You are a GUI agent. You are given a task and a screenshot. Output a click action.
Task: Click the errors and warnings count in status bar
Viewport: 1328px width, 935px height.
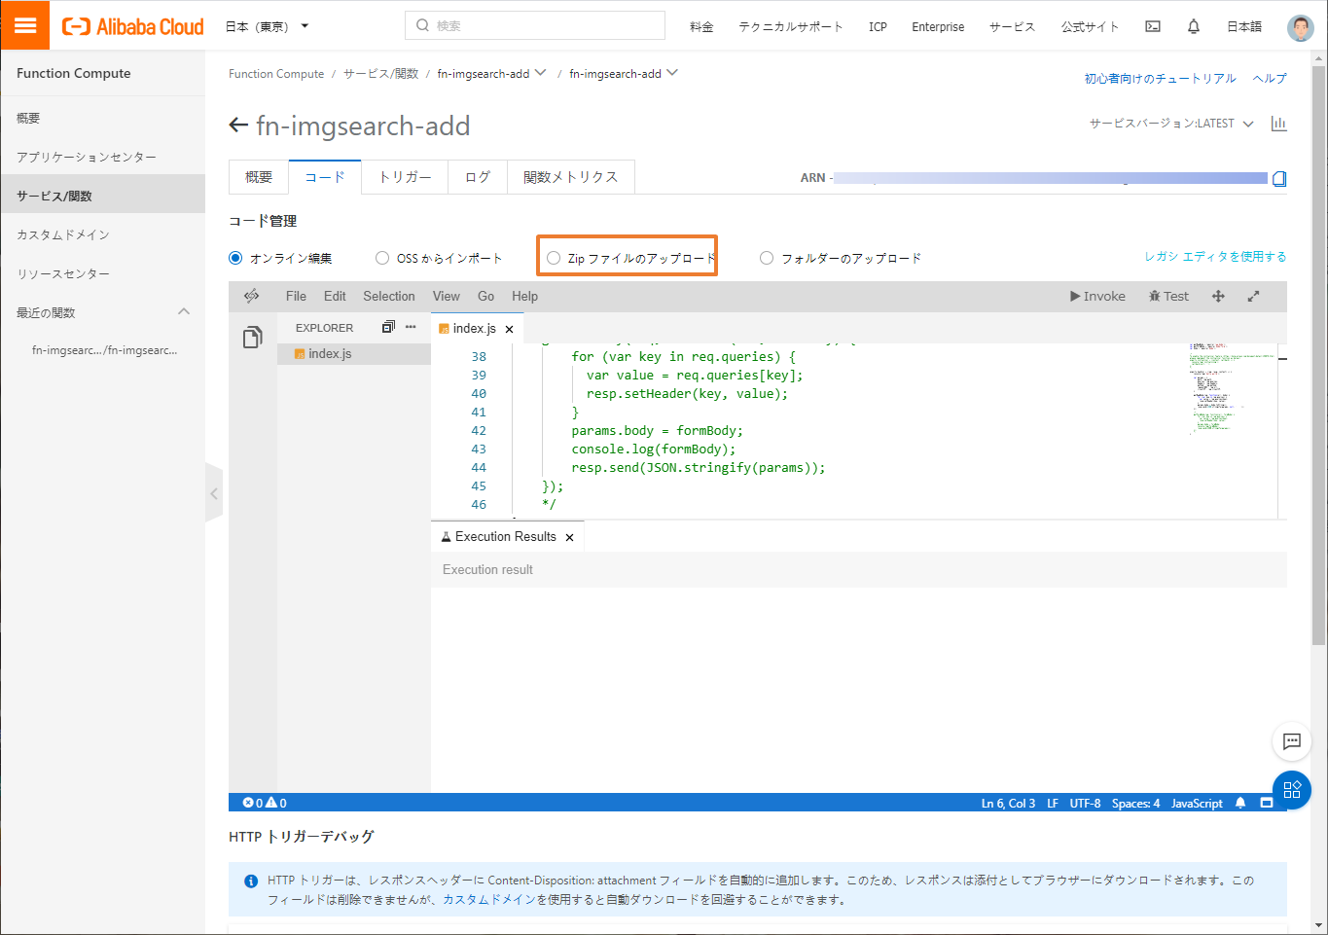coord(265,803)
